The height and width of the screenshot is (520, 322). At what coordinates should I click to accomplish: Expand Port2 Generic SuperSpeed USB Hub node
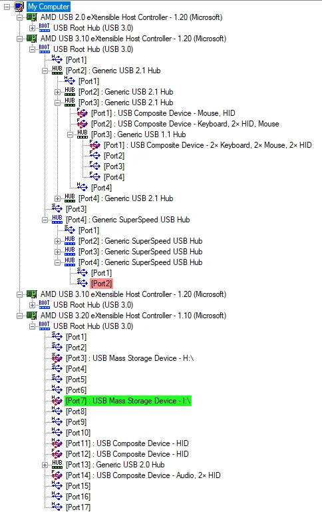click(x=58, y=241)
